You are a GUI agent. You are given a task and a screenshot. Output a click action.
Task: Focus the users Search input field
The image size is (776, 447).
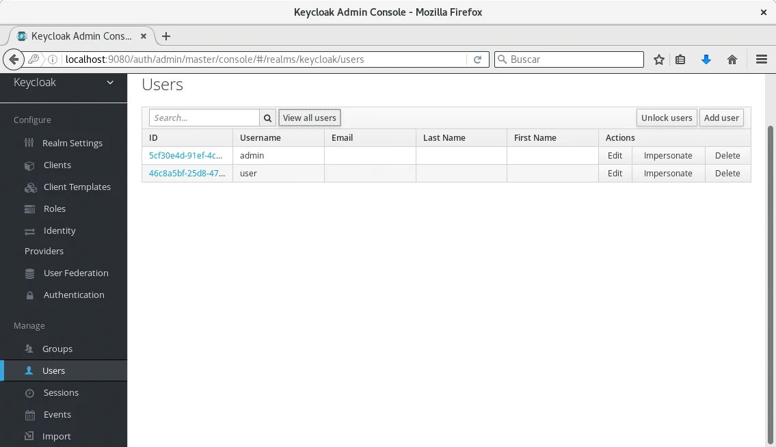click(x=204, y=118)
